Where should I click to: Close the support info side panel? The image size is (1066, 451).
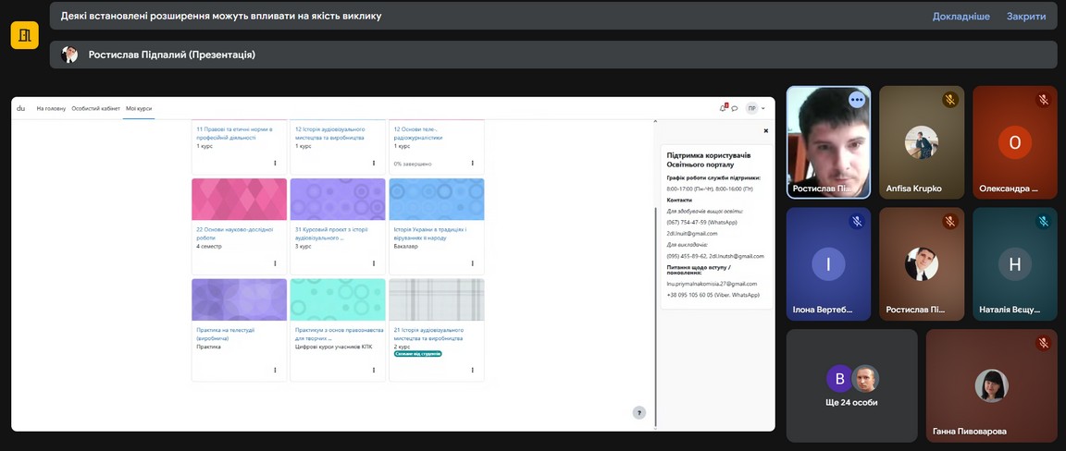[x=765, y=131]
